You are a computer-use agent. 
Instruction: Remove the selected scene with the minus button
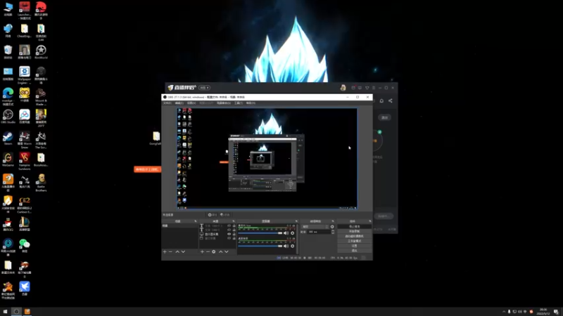[x=170, y=251]
